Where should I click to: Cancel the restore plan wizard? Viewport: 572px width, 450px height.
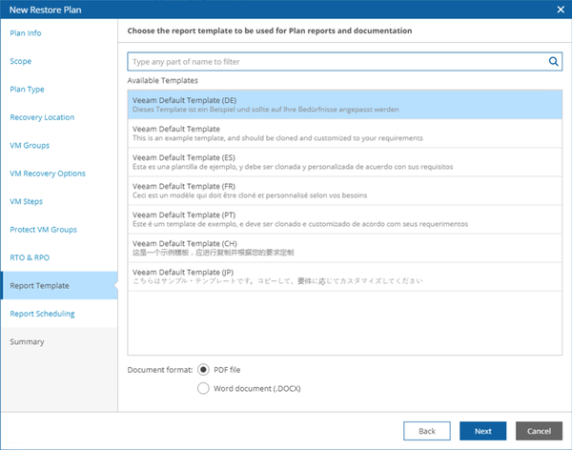539,431
